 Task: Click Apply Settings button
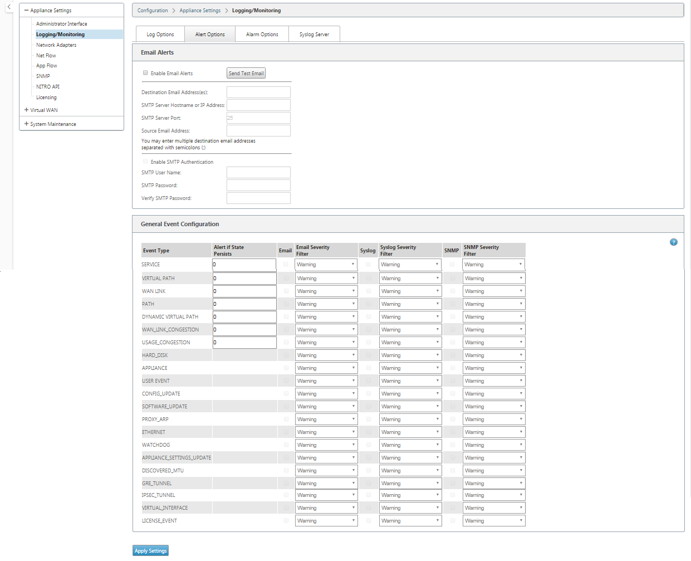click(150, 550)
